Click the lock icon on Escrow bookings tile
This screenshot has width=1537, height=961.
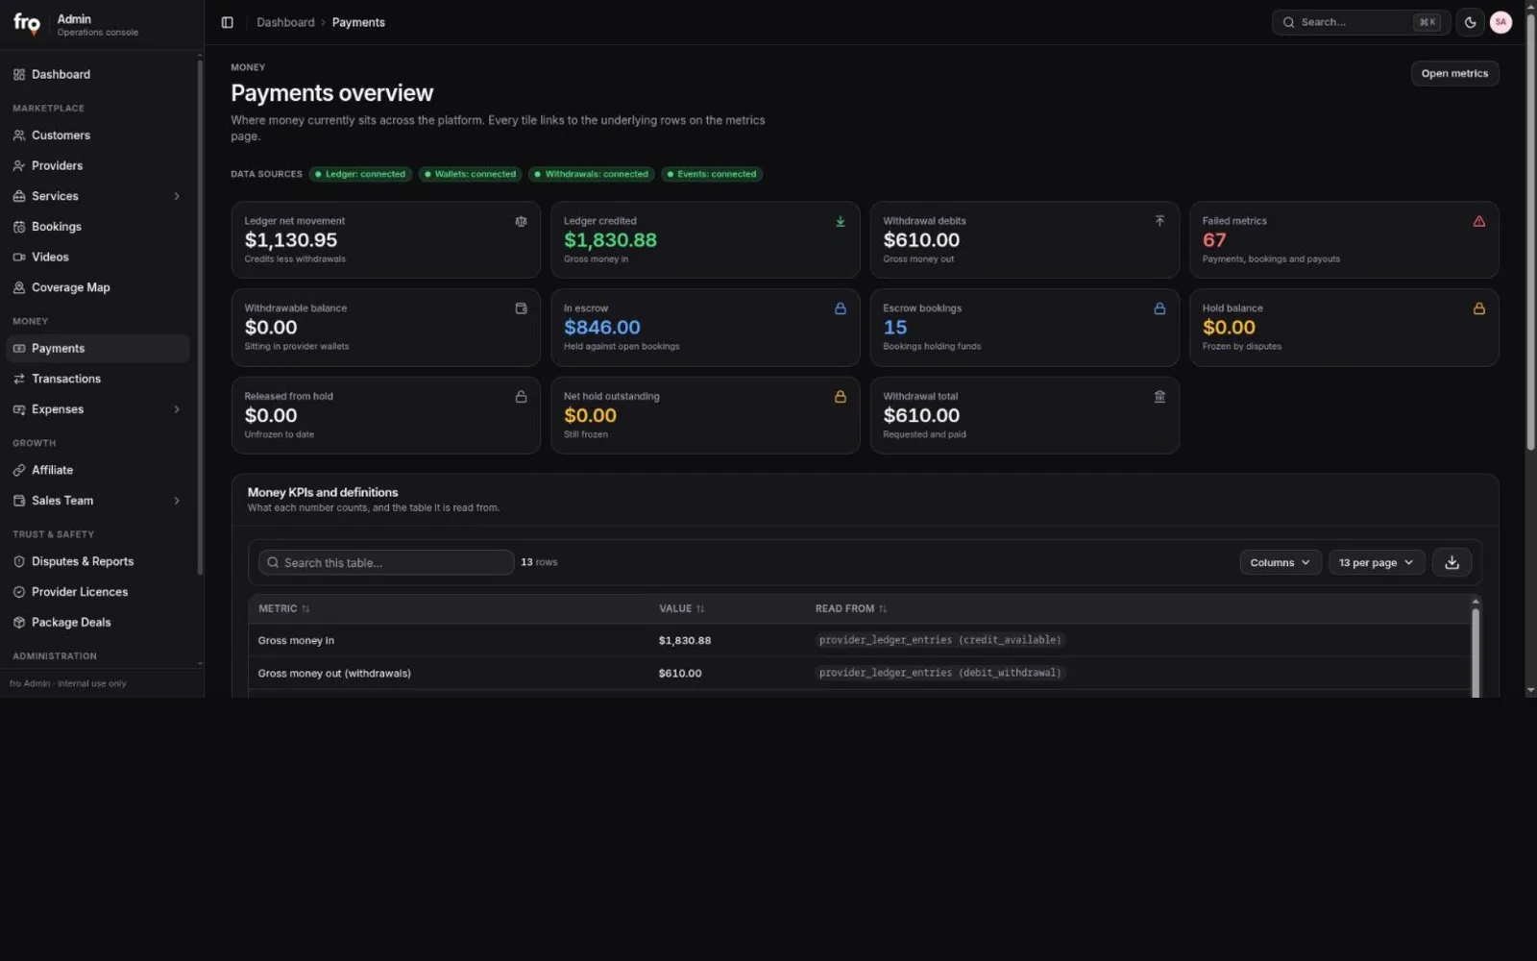point(1159,308)
